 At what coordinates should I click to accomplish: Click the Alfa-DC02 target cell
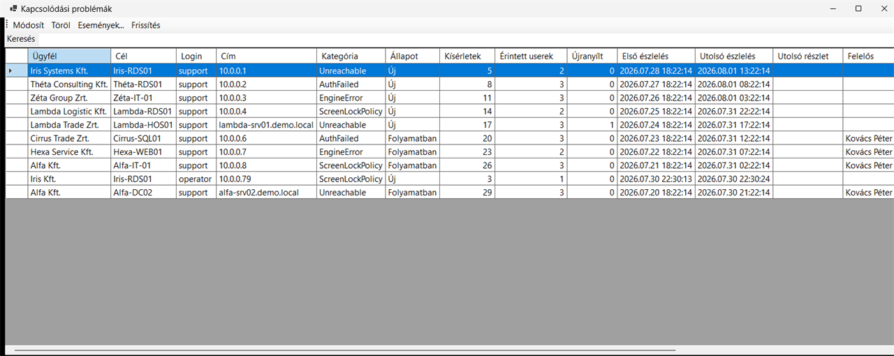(x=143, y=192)
